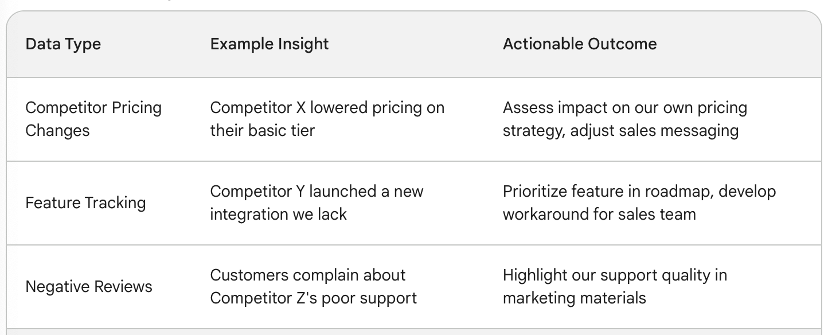828x335 pixels.
Task: Click the gray table header row background
Action: point(414,44)
